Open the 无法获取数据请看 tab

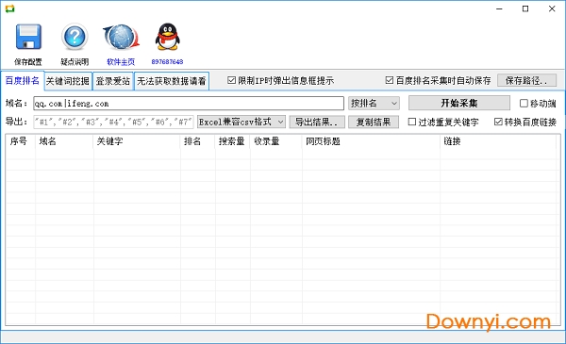172,81
